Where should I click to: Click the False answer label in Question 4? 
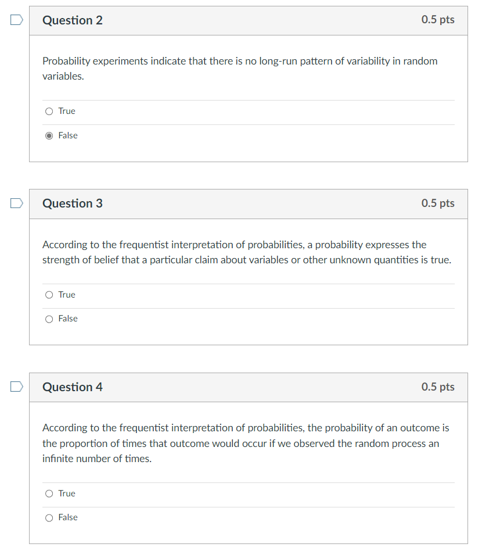[x=68, y=517]
